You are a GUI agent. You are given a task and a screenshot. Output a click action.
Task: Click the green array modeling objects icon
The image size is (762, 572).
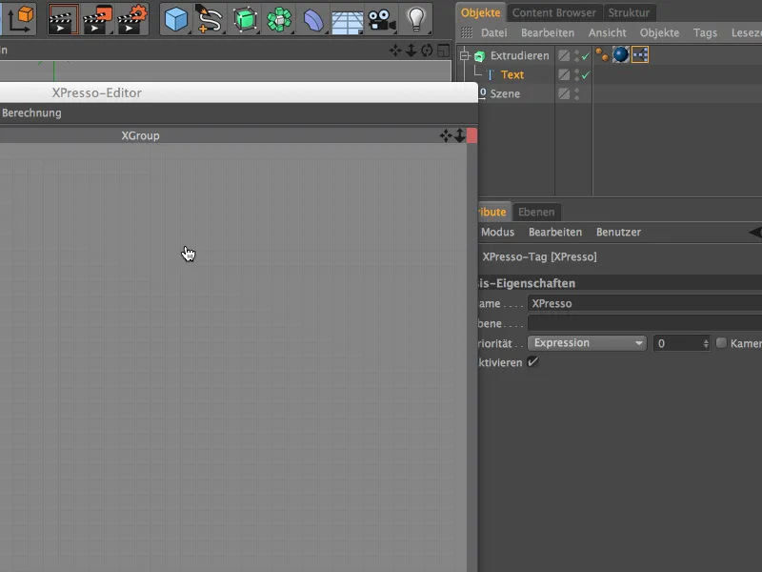[279, 19]
